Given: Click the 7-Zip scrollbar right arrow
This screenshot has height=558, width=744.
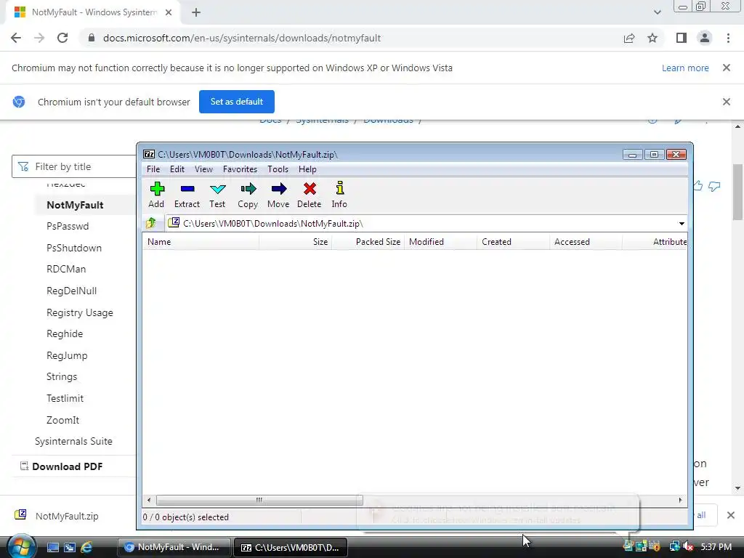Looking at the screenshot, I should pos(680,500).
